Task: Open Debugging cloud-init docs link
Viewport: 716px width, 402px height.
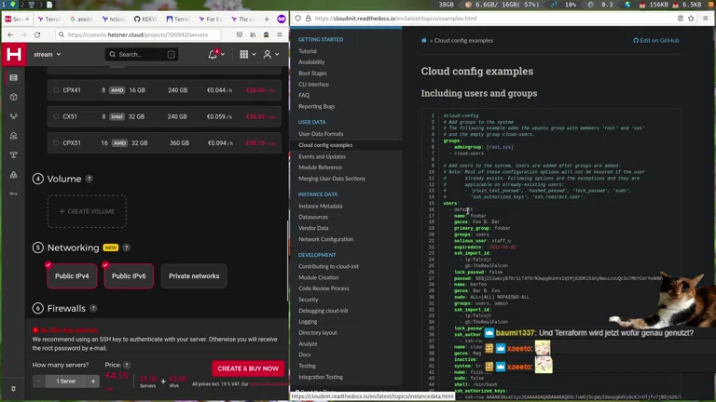Action: [323, 311]
